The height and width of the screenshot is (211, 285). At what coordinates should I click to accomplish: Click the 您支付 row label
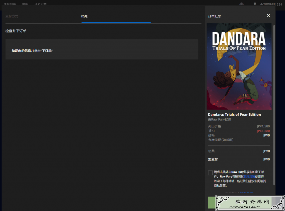[x=213, y=159]
